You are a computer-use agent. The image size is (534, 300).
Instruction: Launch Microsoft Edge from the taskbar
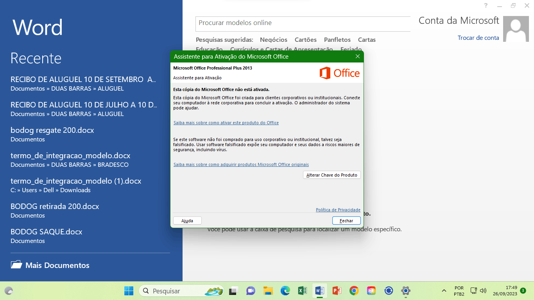(285, 291)
